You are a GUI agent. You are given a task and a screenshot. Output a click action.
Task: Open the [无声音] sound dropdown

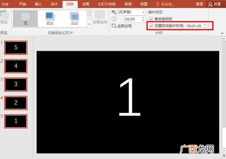click(x=131, y=12)
